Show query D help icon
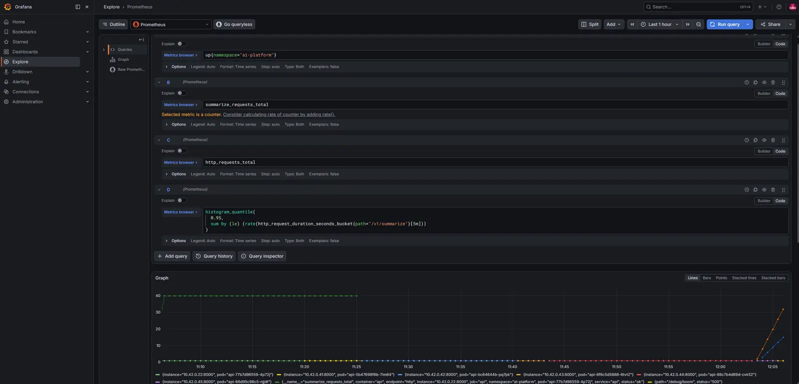799x384 pixels. (747, 190)
